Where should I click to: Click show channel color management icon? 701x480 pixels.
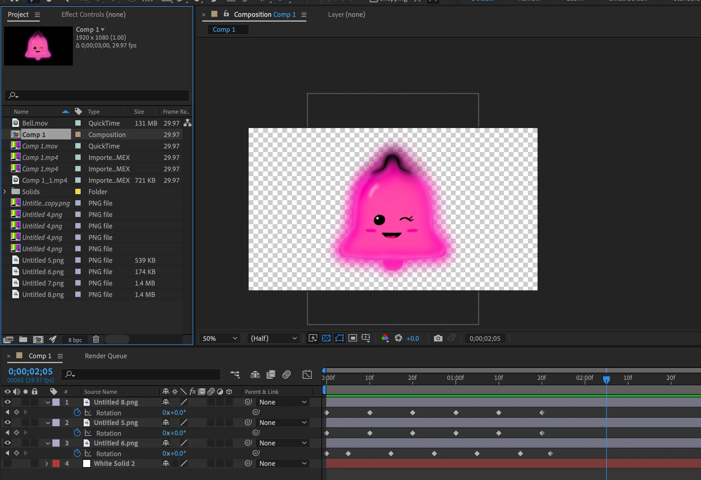click(x=385, y=338)
